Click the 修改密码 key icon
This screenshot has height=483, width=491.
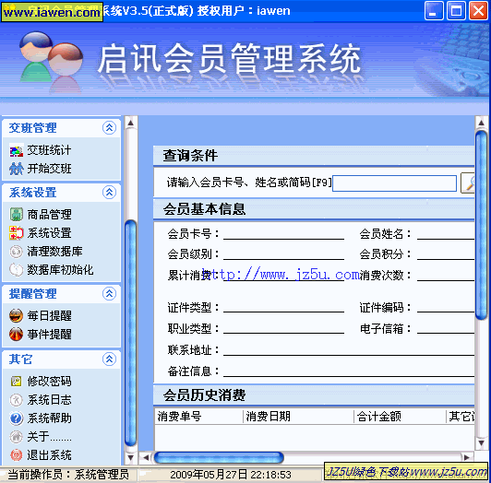click(x=17, y=382)
